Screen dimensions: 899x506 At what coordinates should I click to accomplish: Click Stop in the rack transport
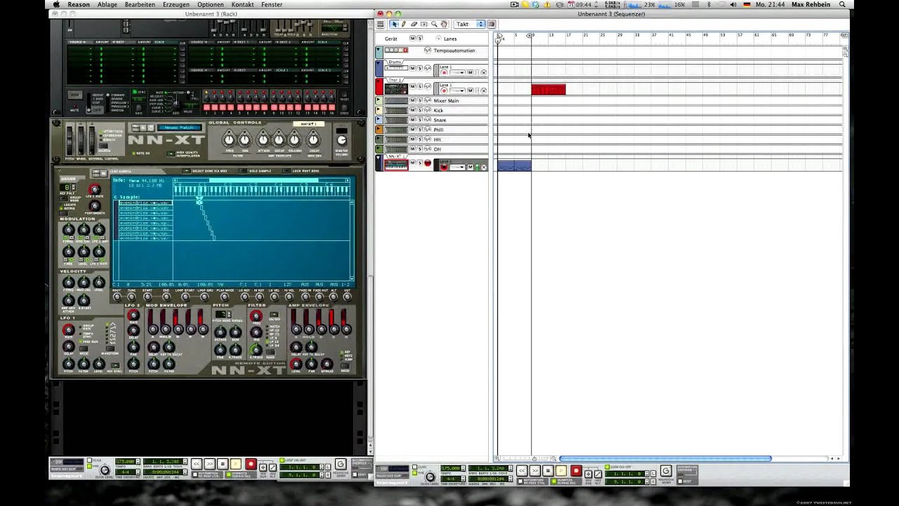coord(223,464)
